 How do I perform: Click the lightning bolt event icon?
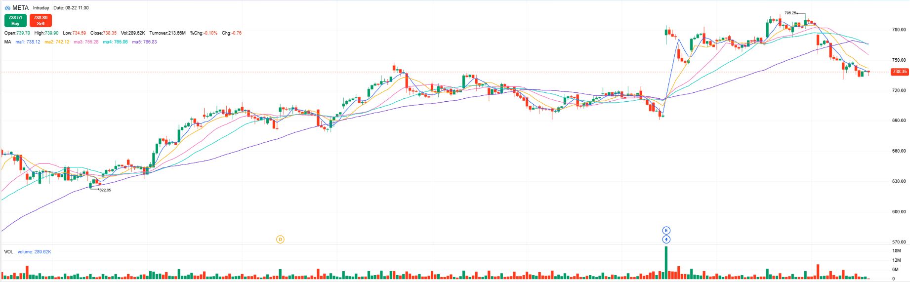click(666, 240)
